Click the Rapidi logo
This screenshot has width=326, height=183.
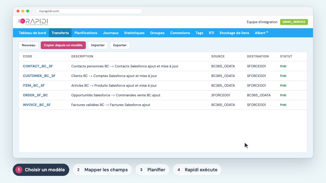[33, 22]
